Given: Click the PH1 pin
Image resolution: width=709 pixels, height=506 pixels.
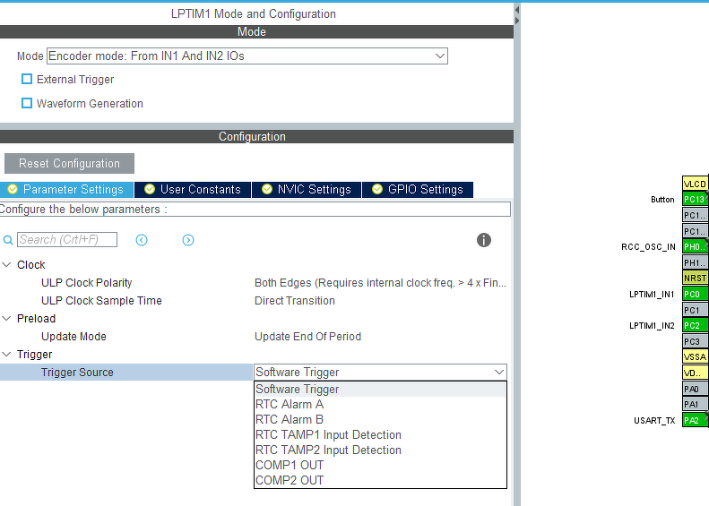Looking at the screenshot, I should (695, 262).
